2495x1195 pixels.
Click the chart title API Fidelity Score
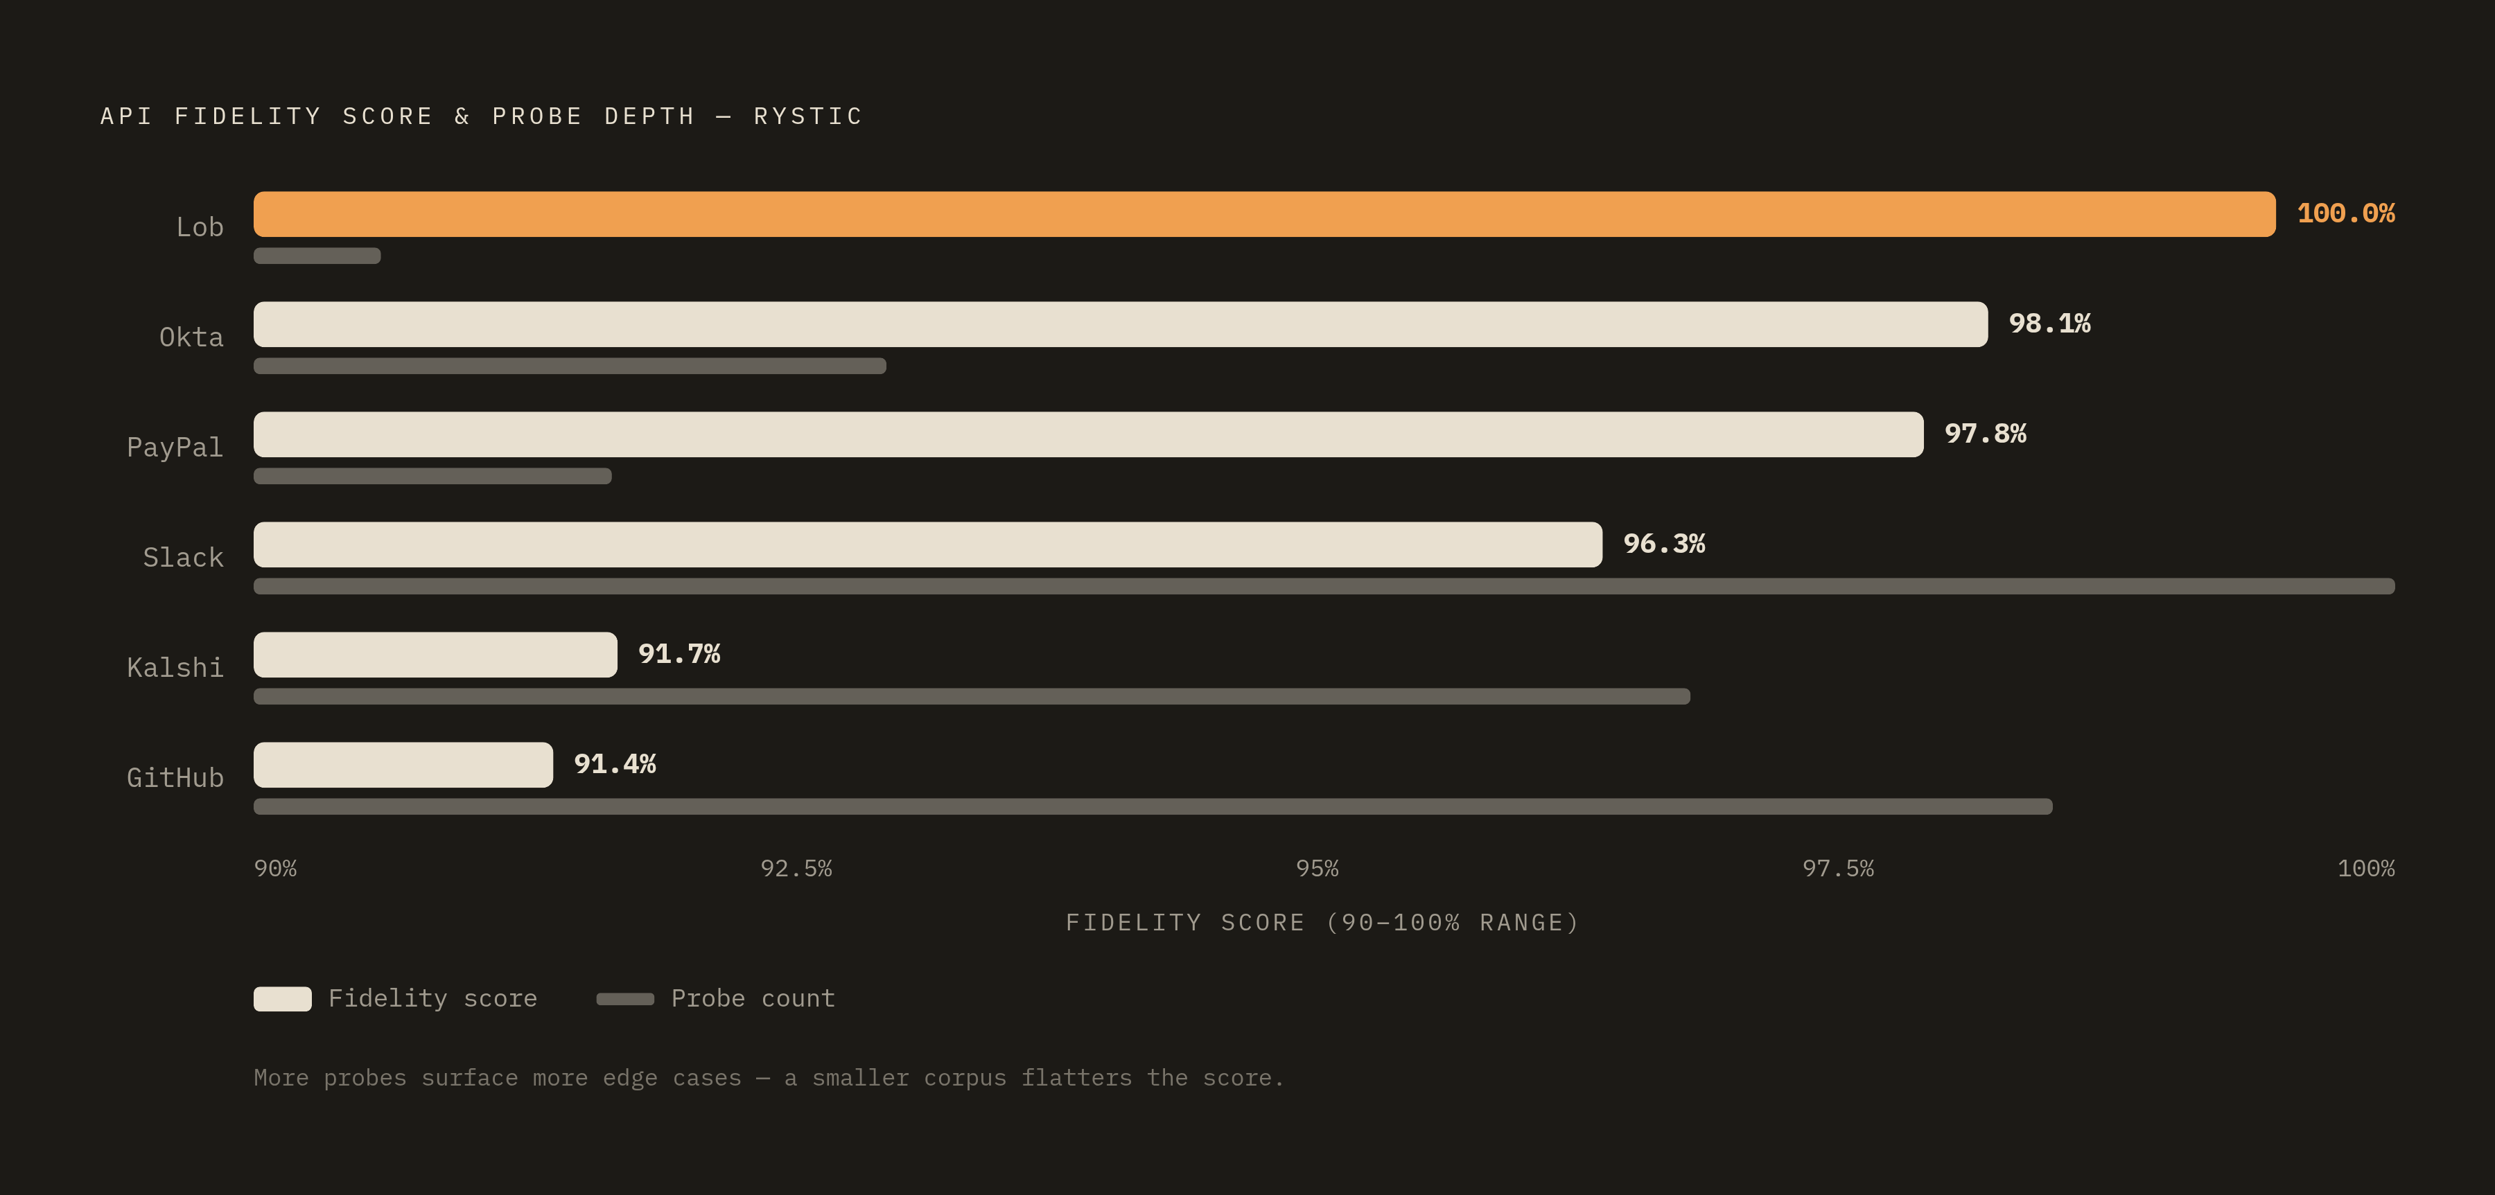pos(482,116)
